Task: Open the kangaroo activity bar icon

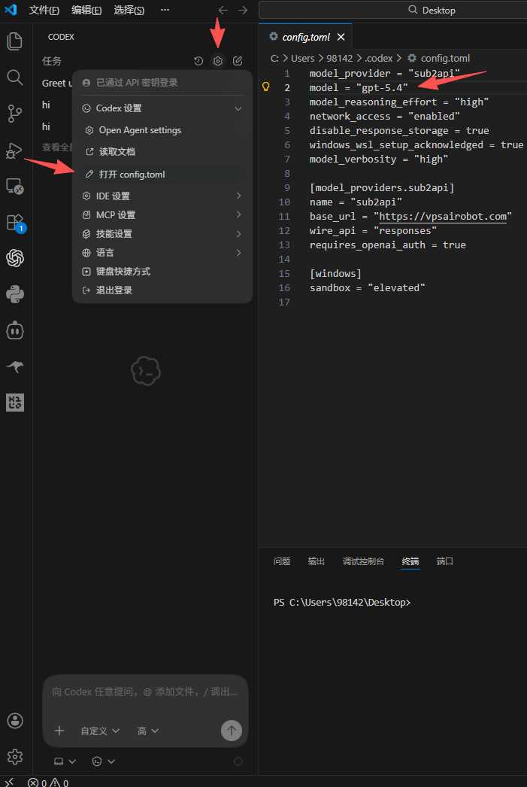Action: [x=15, y=367]
